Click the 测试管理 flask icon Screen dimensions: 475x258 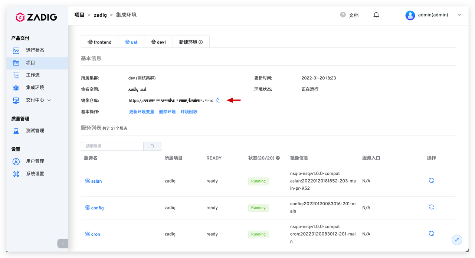16,131
